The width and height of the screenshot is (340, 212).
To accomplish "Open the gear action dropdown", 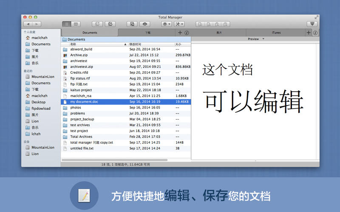I will pyautogui.click(x=167, y=24).
